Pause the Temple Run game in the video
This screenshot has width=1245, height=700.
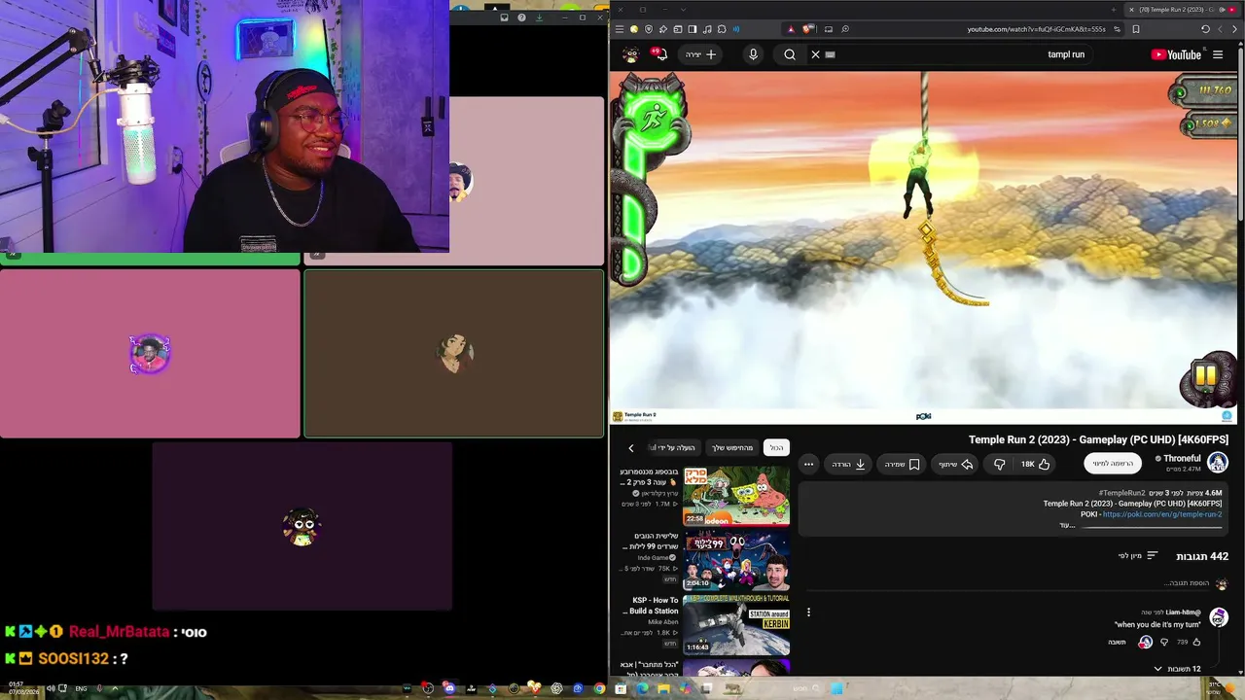pyautogui.click(x=1206, y=376)
